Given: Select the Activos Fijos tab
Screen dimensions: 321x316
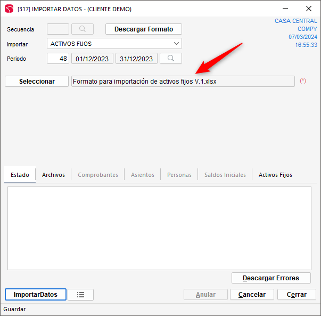Looking at the screenshot, I should tap(275, 175).
